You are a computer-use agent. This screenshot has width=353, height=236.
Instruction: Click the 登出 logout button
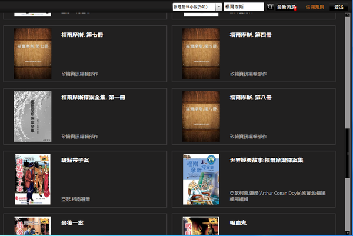tap(339, 7)
